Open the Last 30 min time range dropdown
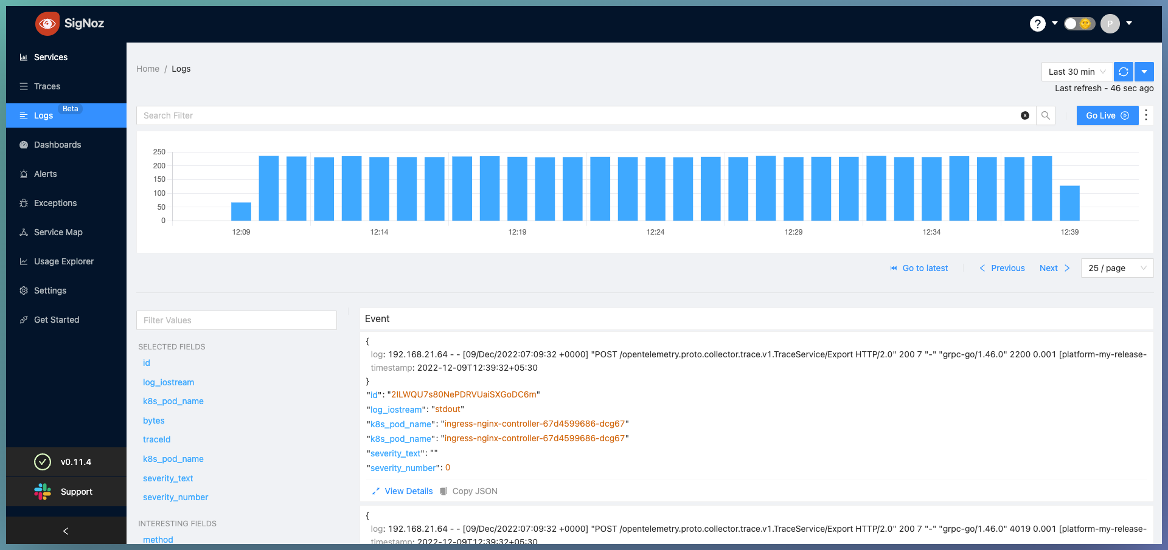 (1077, 72)
